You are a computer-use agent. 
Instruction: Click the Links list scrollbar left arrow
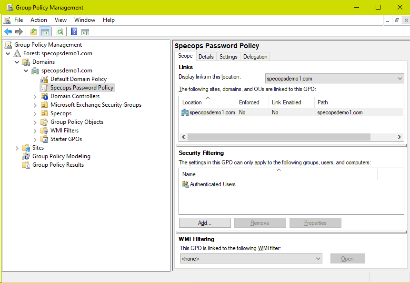pos(183,137)
